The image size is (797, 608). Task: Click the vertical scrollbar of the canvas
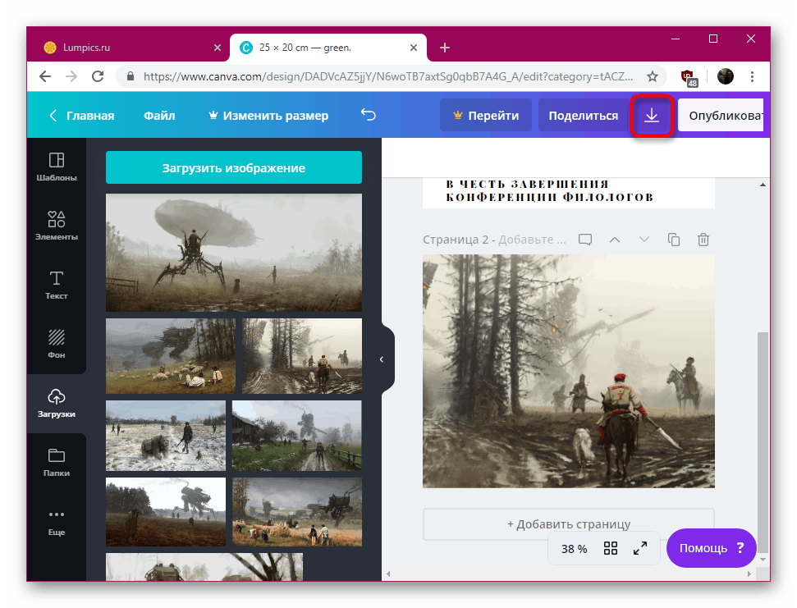pos(763,441)
